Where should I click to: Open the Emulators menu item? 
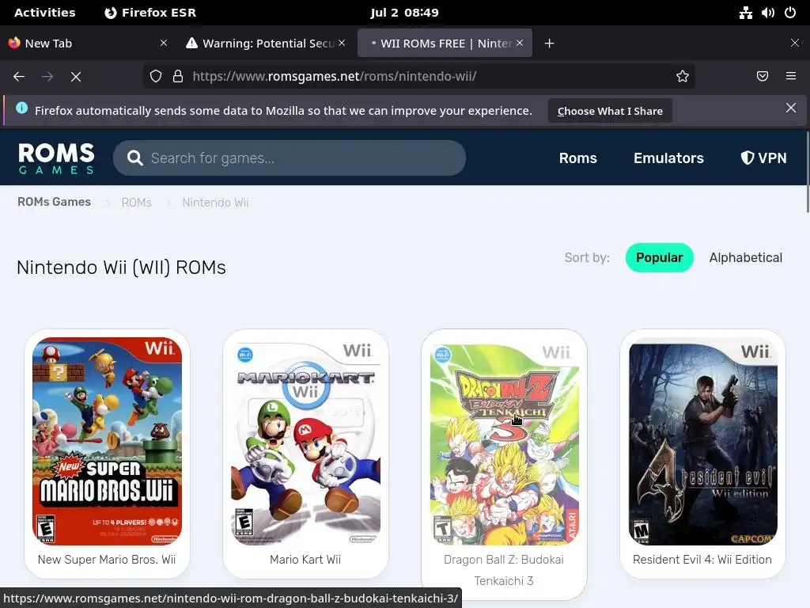668,158
